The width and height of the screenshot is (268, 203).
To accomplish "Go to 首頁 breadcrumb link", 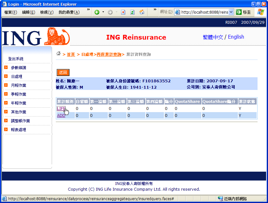I will pos(71,54).
